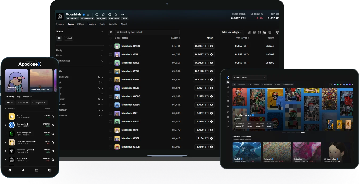Screen dimensions: 359x184
Task: Open the 24h time range dropdown on phone
Action: tap(10, 103)
